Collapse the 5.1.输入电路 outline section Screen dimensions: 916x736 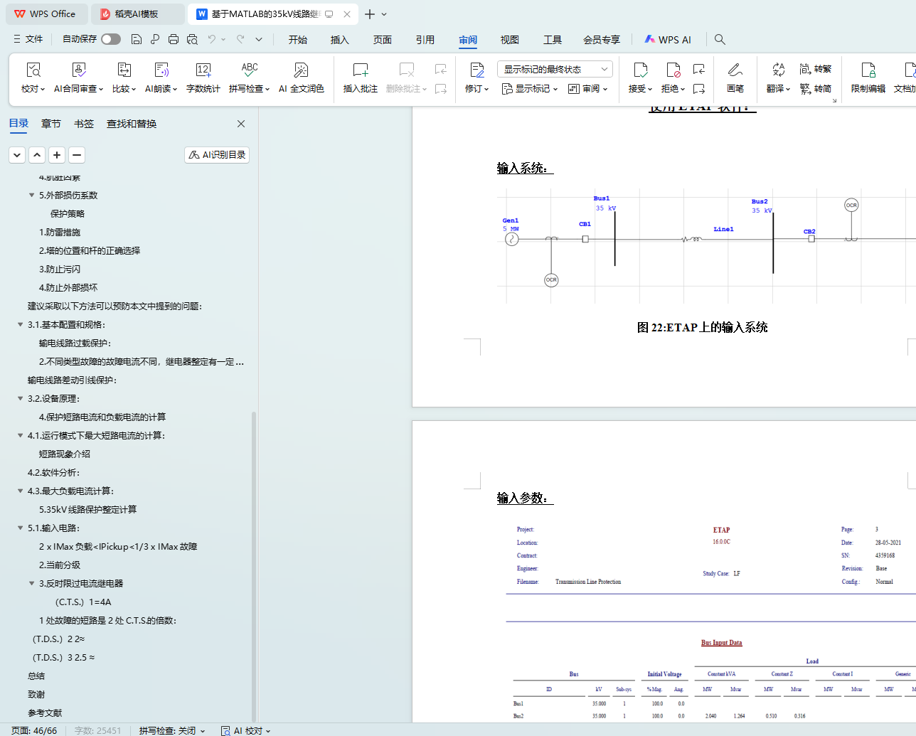tap(21, 528)
